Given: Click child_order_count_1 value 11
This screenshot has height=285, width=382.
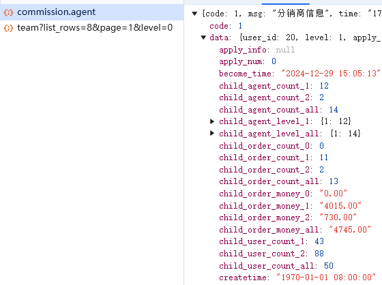Looking at the screenshot, I should [324, 157].
